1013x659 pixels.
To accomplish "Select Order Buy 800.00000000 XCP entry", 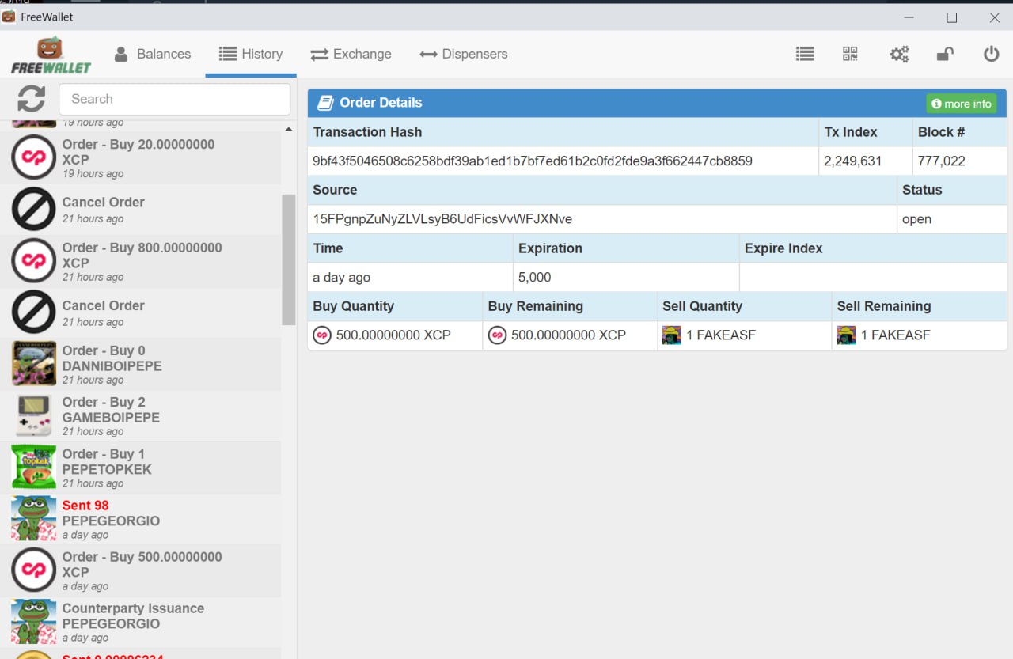I will point(140,261).
